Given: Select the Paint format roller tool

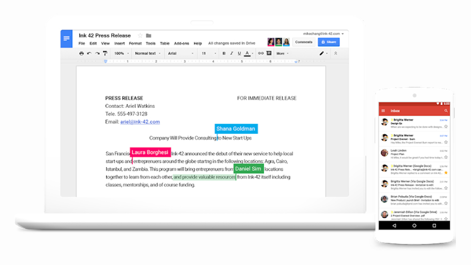Looking at the screenshot, I should (x=105, y=53).
